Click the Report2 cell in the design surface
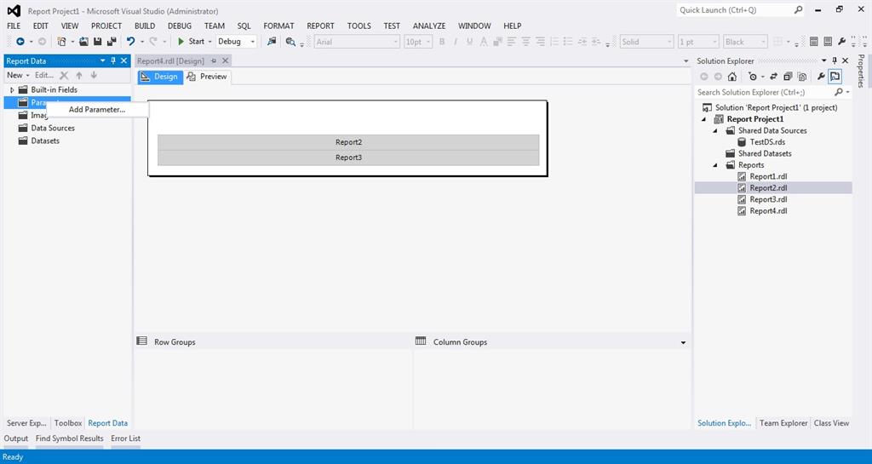The width and height of the screenshot is (872, 464). point(348,142)
